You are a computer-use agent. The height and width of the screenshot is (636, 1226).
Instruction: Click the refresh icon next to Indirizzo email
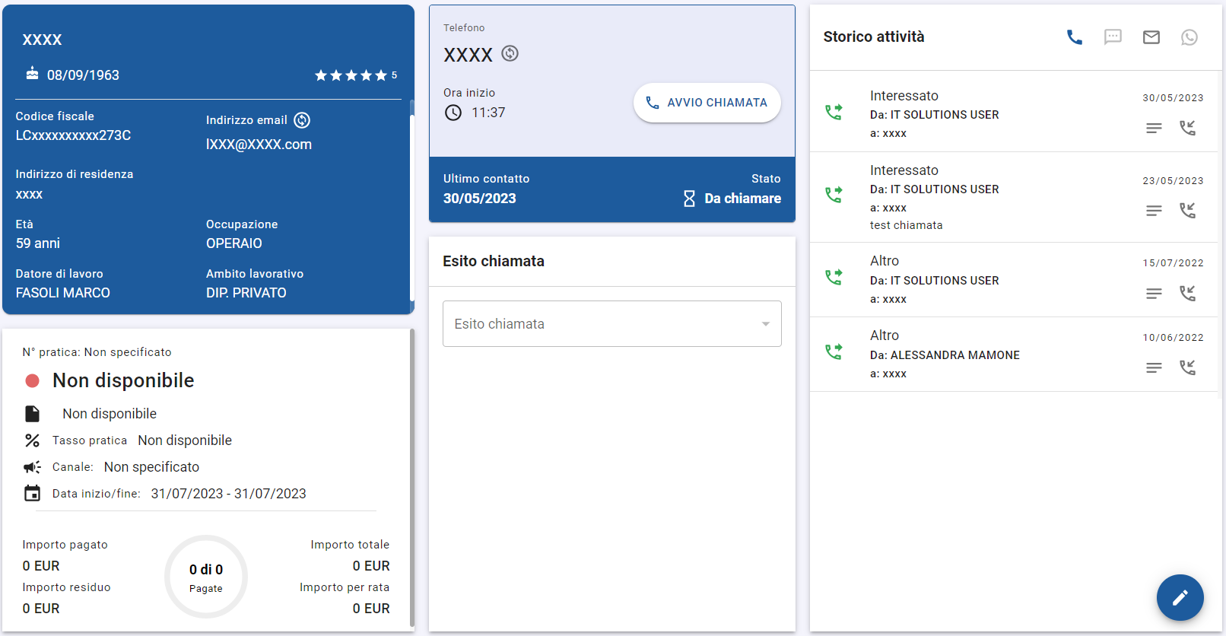coord(302,120)
